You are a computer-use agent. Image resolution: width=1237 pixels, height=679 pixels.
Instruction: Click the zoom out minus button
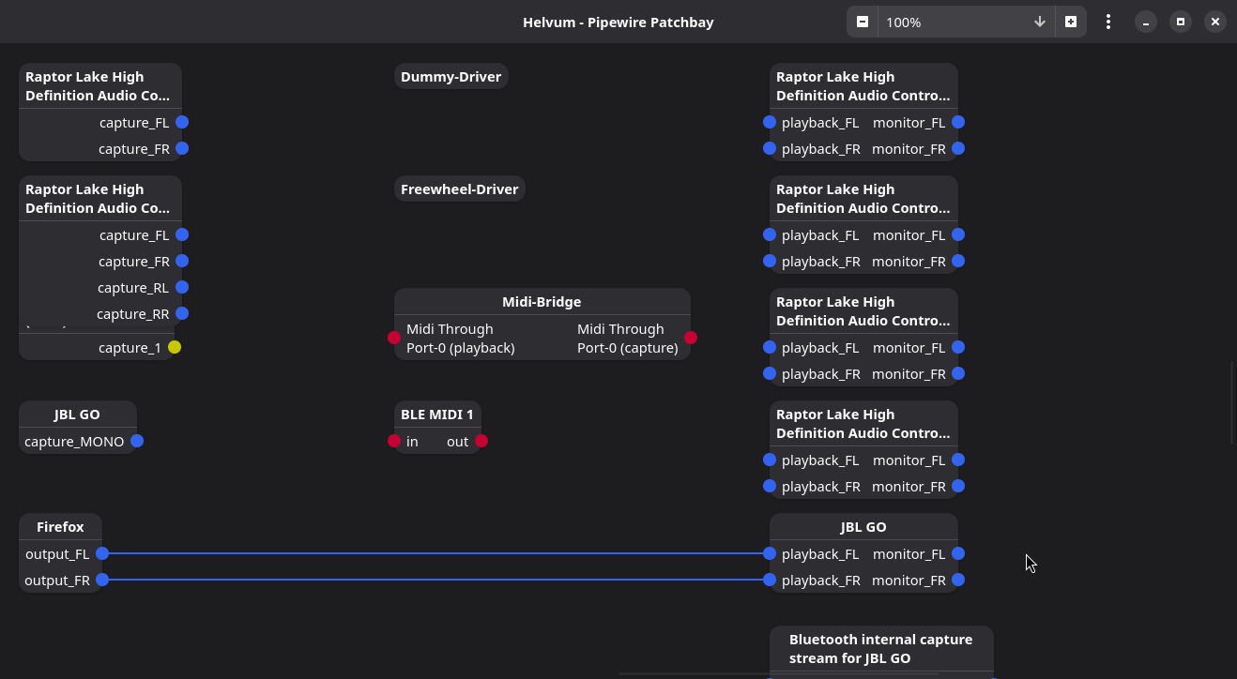click(x=862, y=22)
